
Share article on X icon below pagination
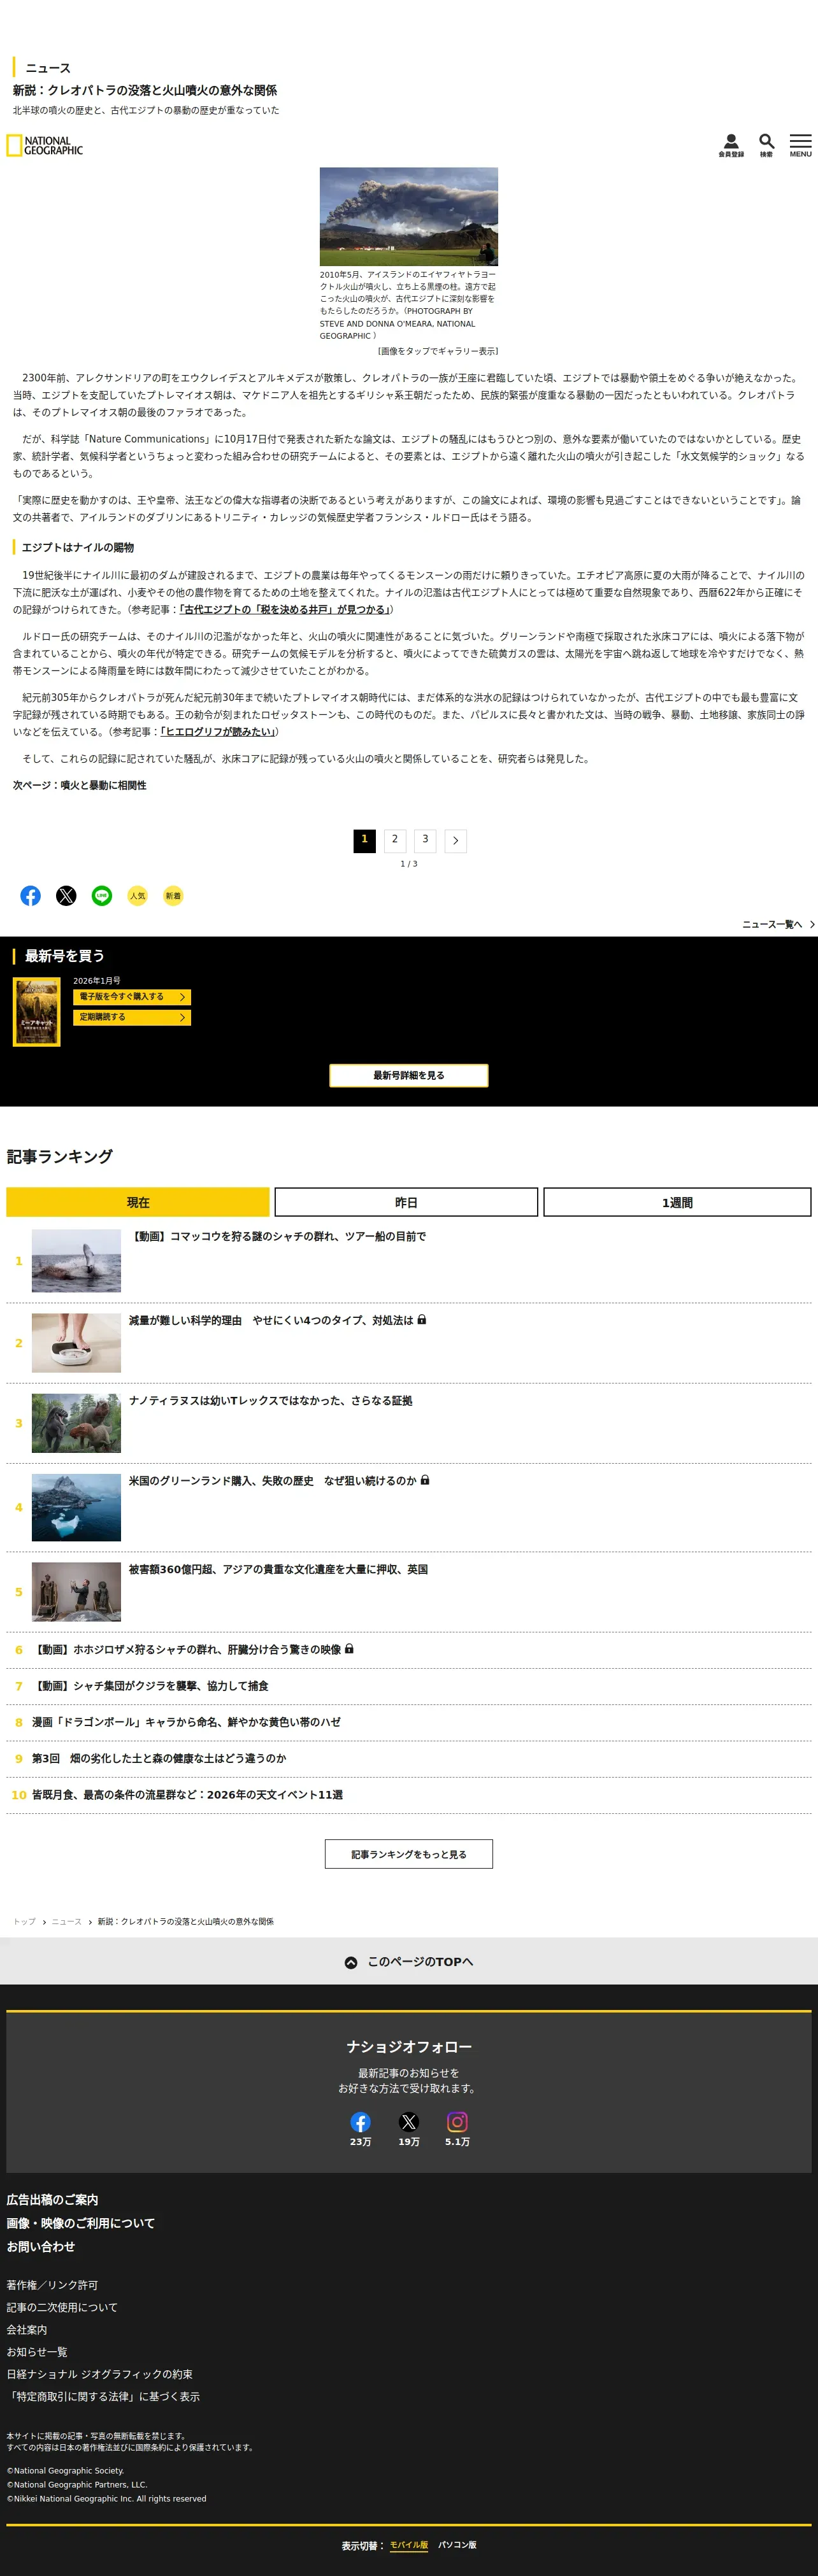tap(66, 895)
